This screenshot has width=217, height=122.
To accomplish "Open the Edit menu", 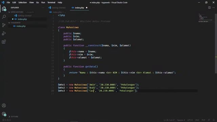I will click(14, 2).
